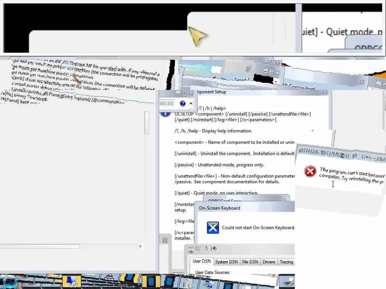Close the small timer window
The height and width of the screenshot is (289, 386).
(x=191, y=93)
